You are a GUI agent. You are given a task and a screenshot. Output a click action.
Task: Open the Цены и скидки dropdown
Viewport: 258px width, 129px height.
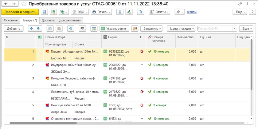coord(181,28)
